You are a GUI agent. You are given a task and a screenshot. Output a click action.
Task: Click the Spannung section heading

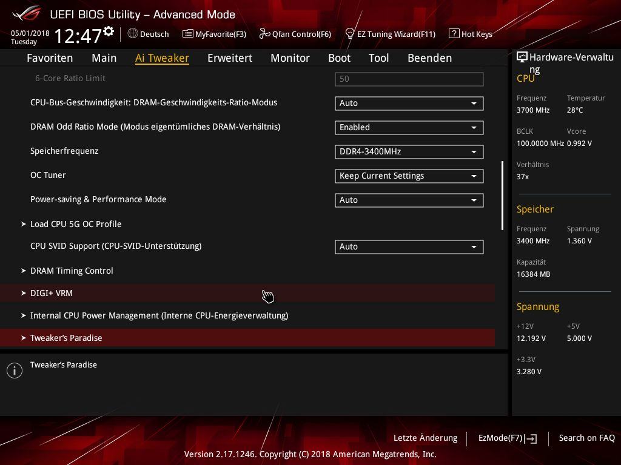[538, 307]
